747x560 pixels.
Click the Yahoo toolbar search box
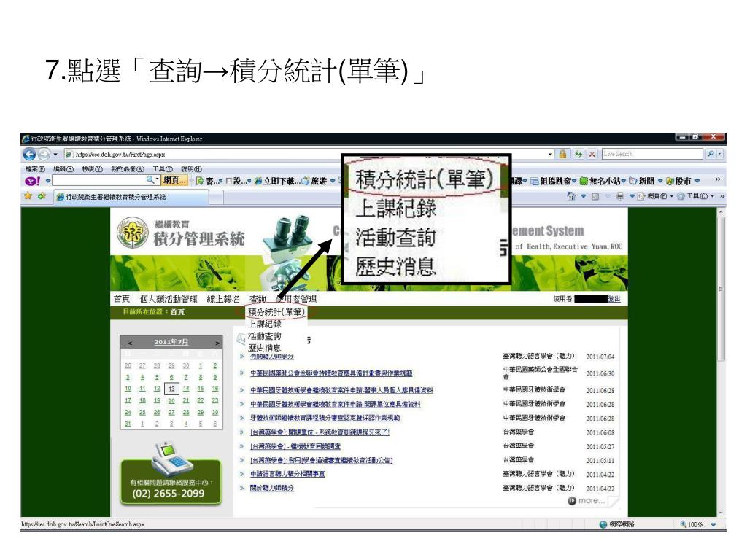pyautogui.click(x=99, y=181)
